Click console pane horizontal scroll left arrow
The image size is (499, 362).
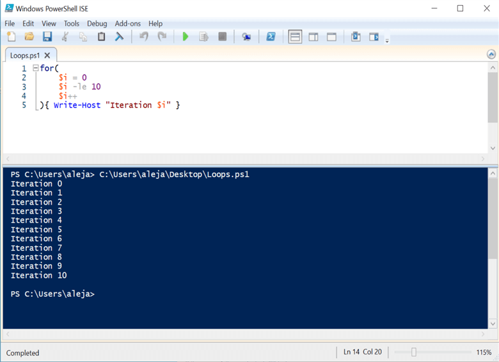[x=8, y=334]
